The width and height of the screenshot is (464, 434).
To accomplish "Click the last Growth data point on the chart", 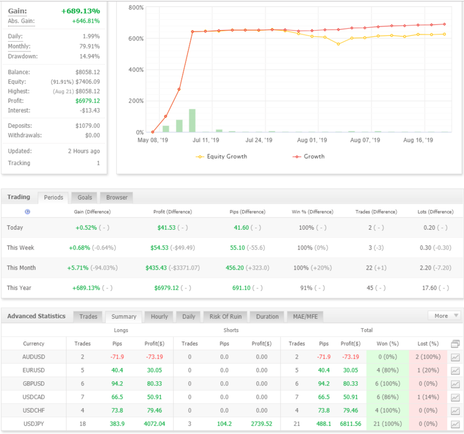I will pyautogui.click(x=444, y=24).
